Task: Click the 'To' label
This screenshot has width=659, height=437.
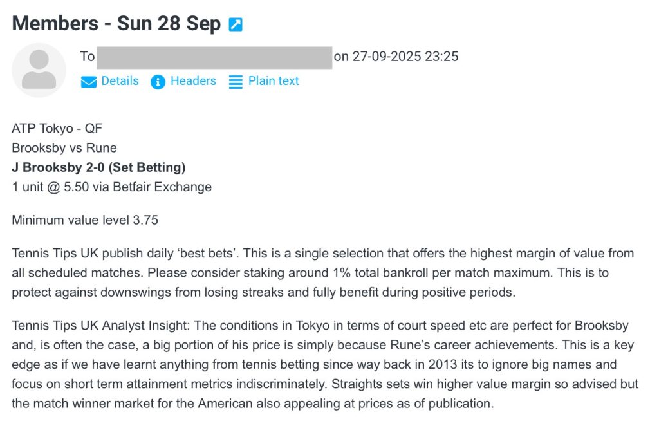Action: (x=88, y=57)
